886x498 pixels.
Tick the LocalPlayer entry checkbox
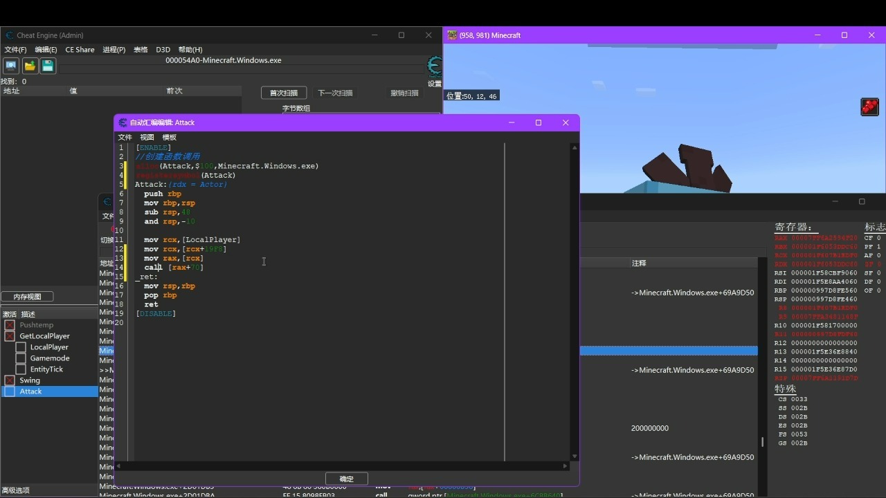(x=21, y=347)
